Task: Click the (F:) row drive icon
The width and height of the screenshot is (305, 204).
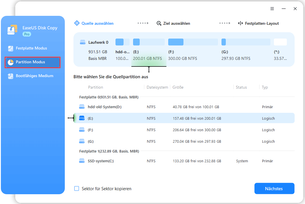Action: [x=82, y=129]
